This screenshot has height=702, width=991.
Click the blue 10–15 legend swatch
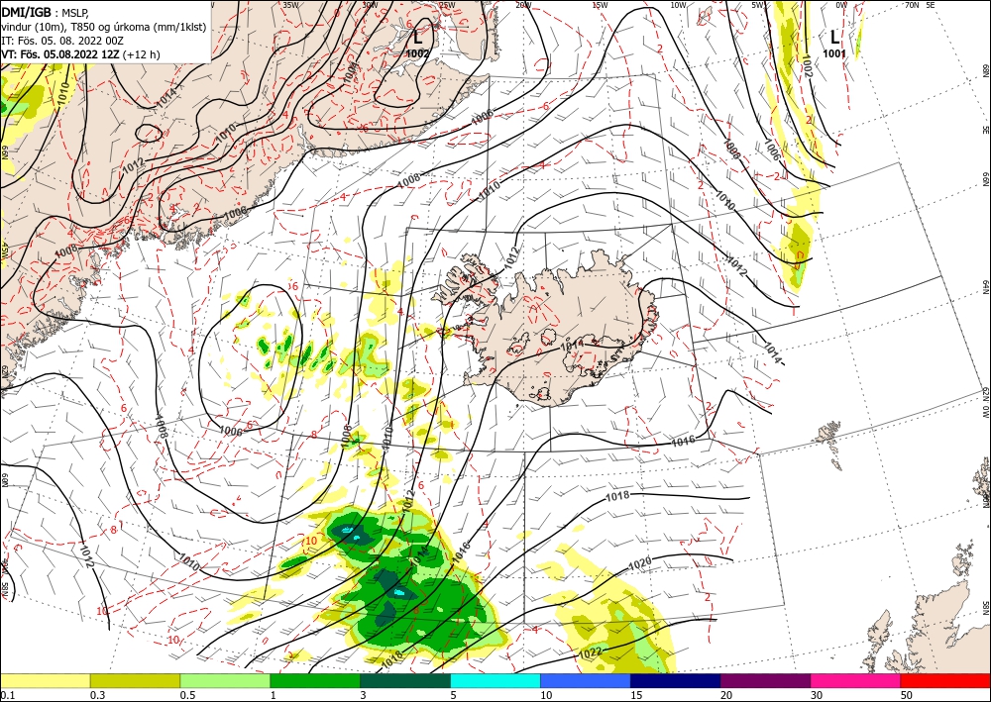click(586, 680)
